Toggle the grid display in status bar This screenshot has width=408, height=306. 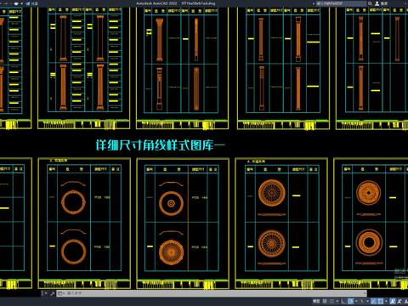click(325, 301)
